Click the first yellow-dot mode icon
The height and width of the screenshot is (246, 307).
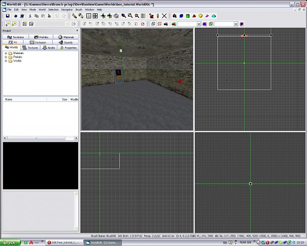[x=8, y=24]
